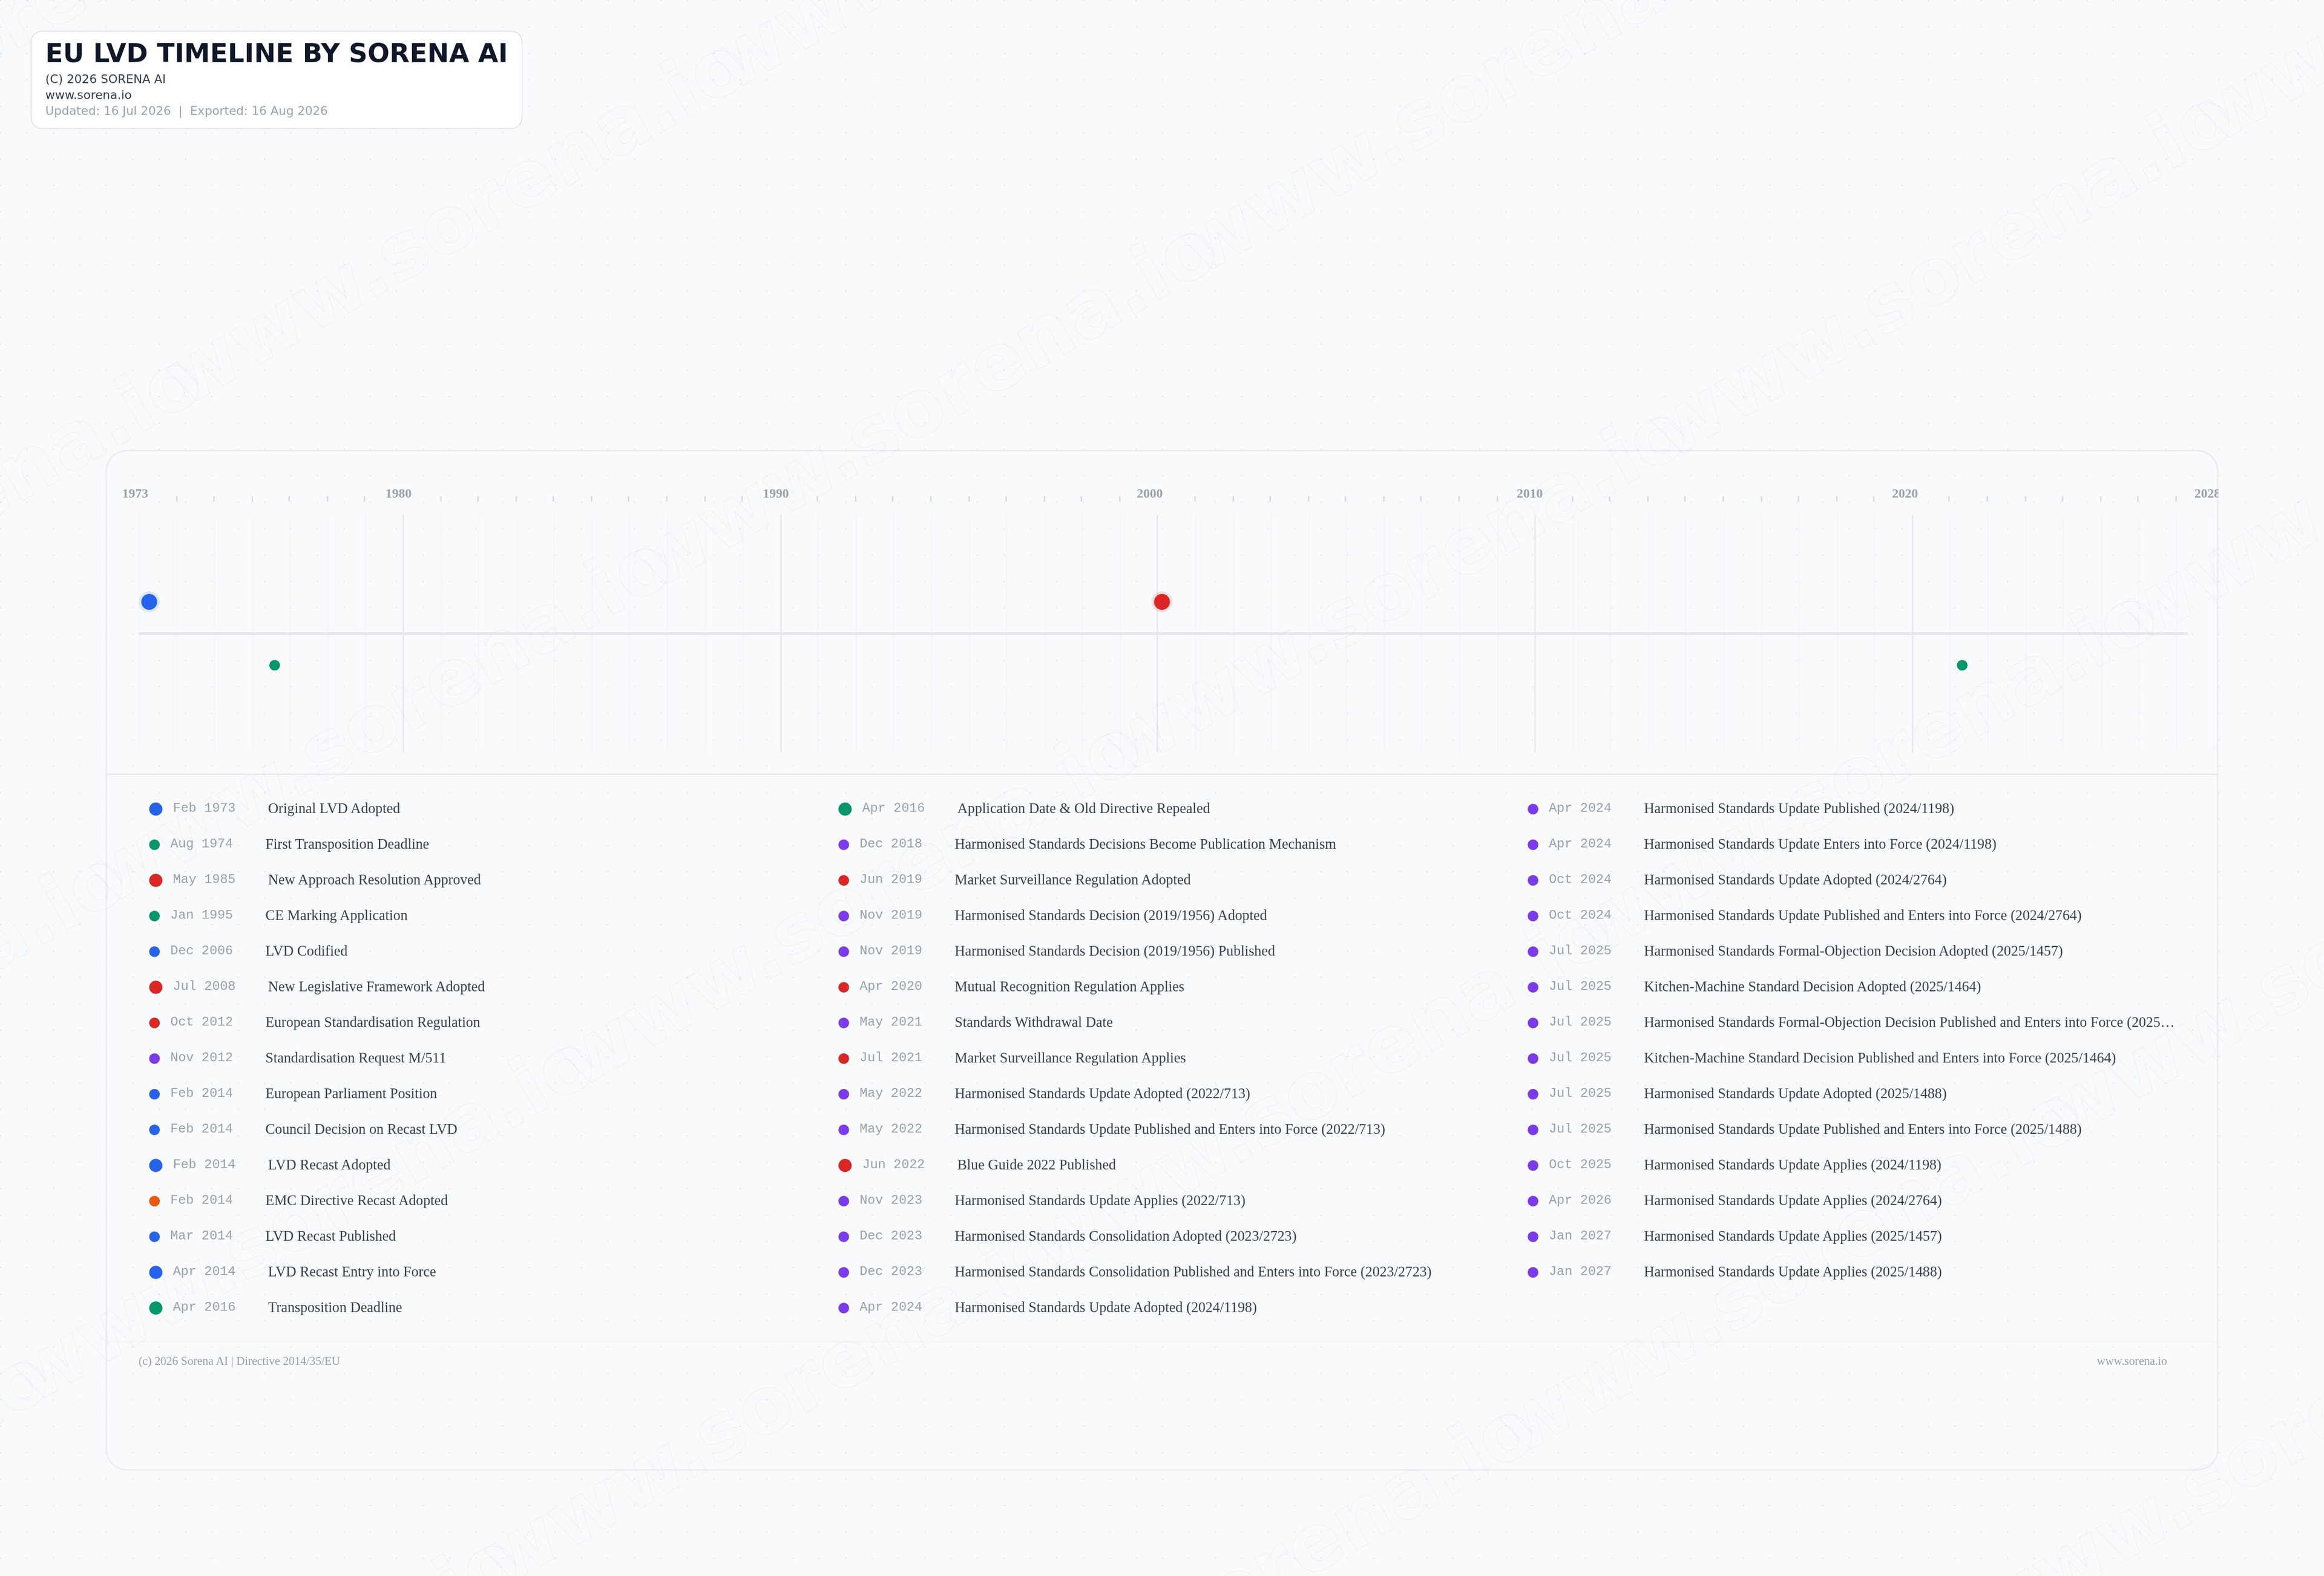This screenshot has height=1576, width=2324.
Task: Select the "LVD Recast Adopted" entry
Action: pos(329,1165)
